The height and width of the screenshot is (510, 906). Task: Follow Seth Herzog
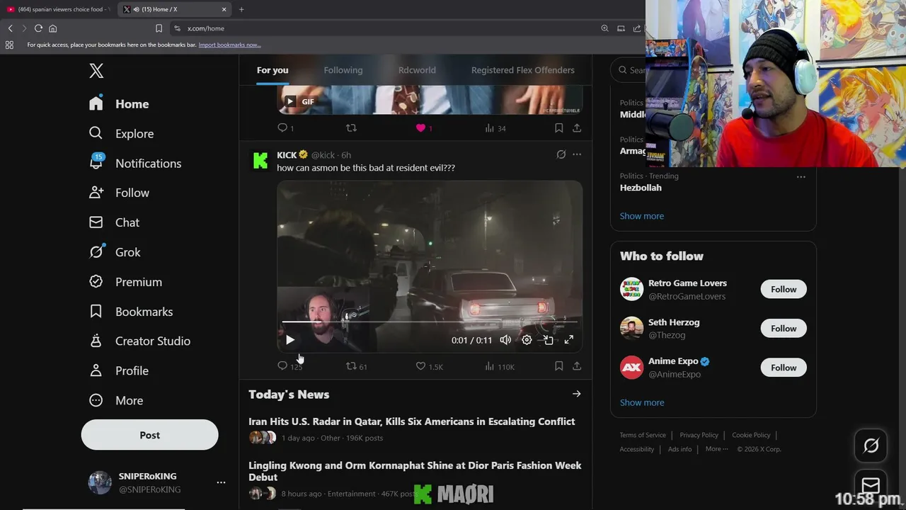tap(784, 328)
